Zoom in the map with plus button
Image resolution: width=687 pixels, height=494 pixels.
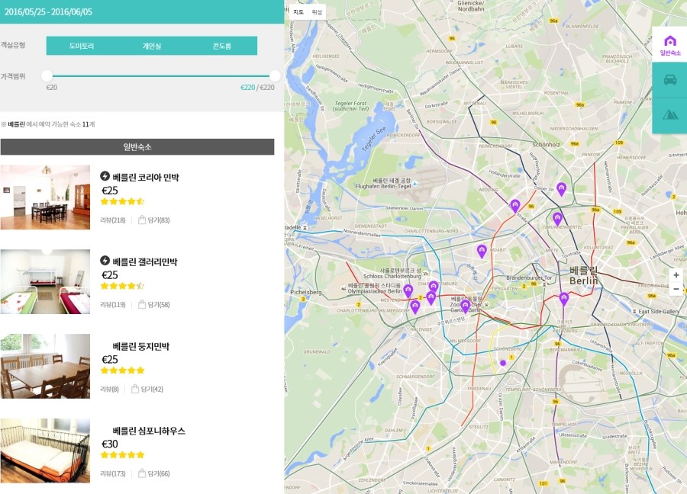pos(676,275)
